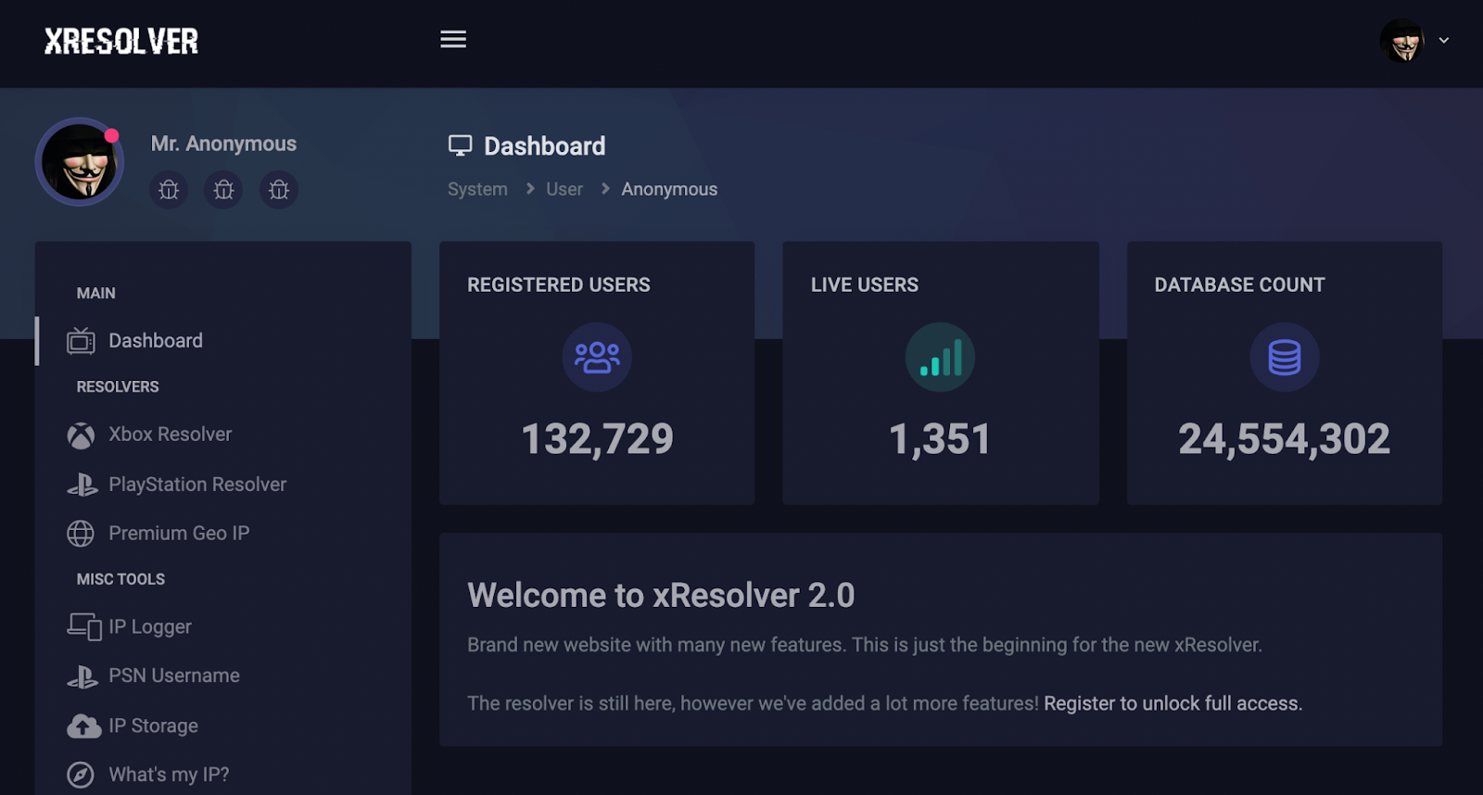This screenshot has height=795, width=1483.
Task: Click the Xbox logo icon in sidebar
Action: pyautogui.click(x=81, y=435)
